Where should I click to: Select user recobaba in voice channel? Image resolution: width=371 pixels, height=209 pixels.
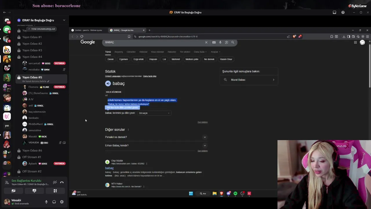point(34,70)
